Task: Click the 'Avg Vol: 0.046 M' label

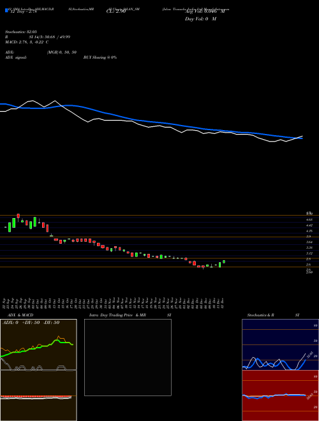Action: pyautogui.click(x=205, y=11)
